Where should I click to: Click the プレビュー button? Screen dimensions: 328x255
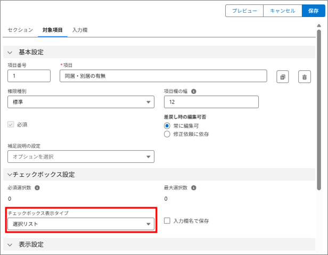point(244,11)
